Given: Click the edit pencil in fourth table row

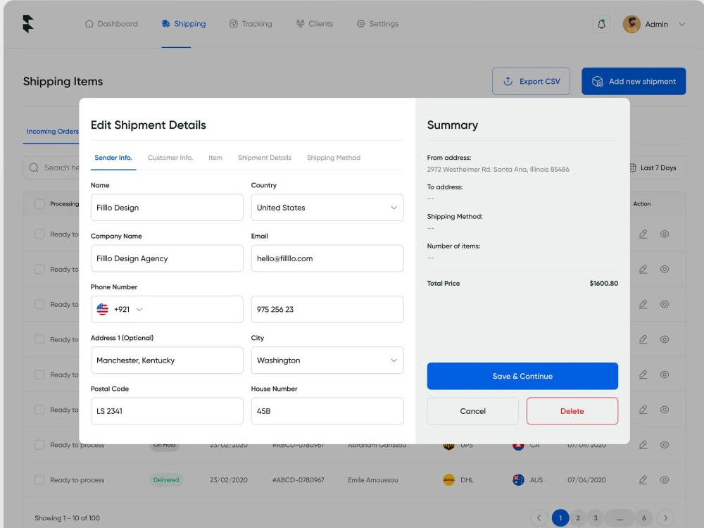Looking at the screenshot, I should 643,339.
